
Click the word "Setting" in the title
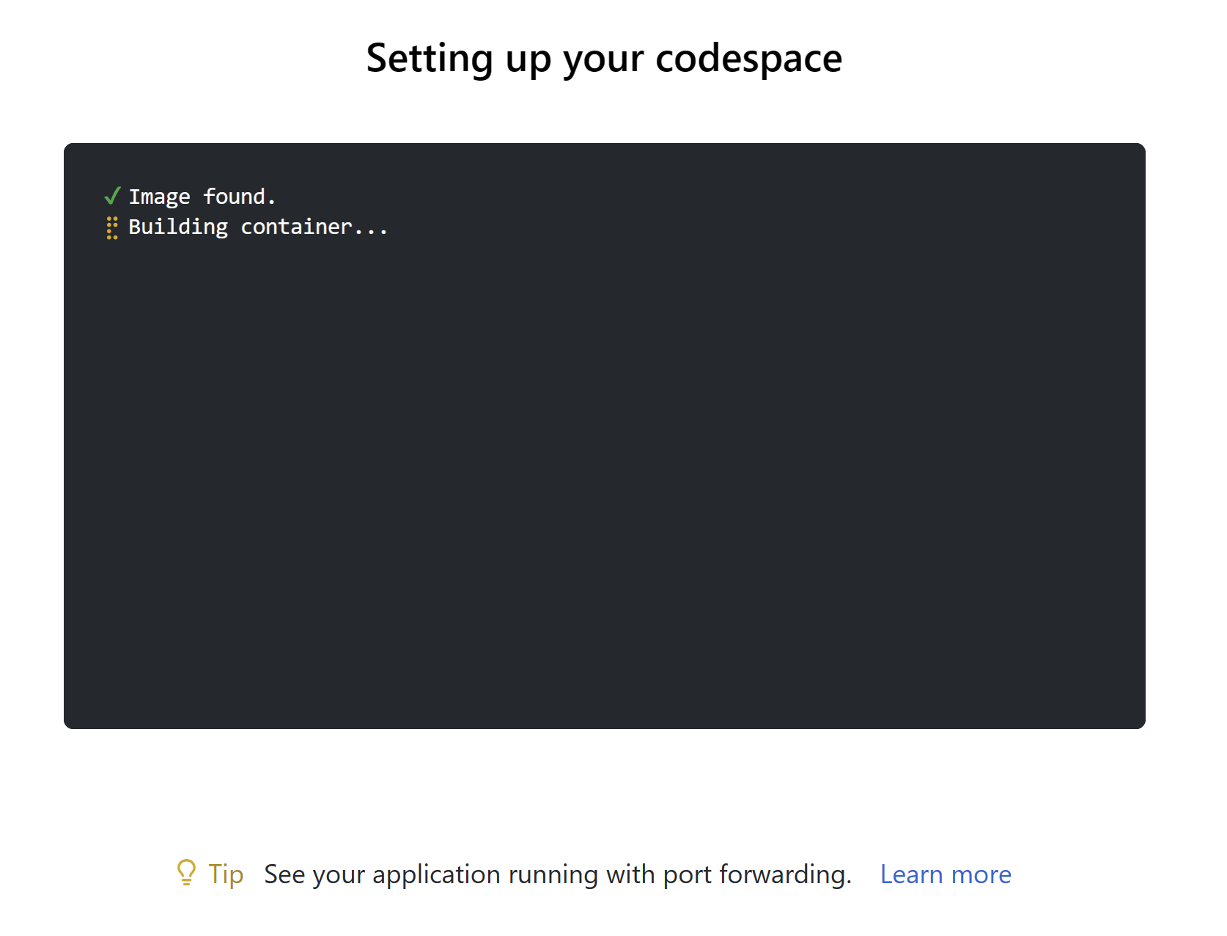[x=430, y=59]
